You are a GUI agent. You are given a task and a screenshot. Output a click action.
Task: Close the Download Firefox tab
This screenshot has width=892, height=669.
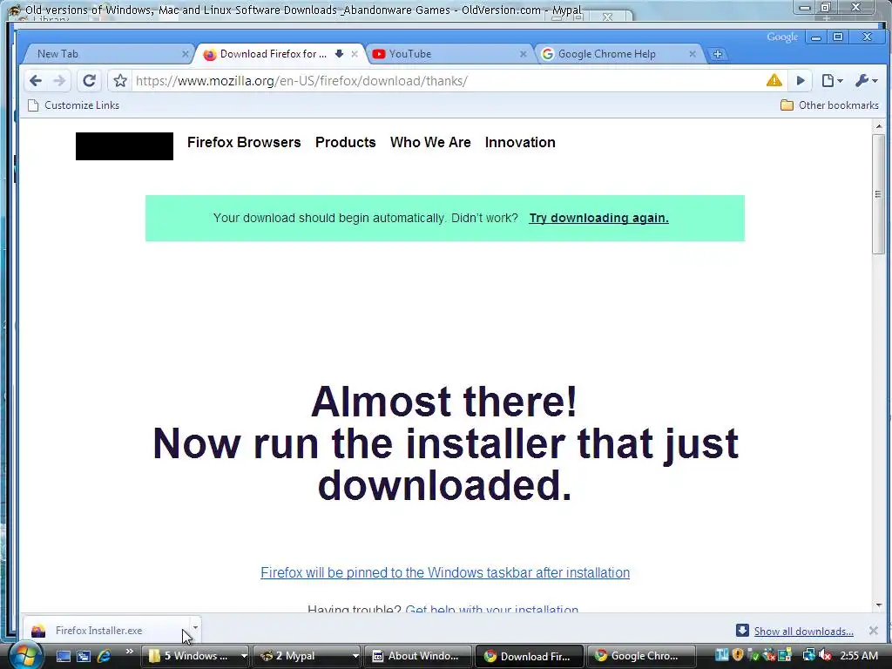(x=355, y=54)
